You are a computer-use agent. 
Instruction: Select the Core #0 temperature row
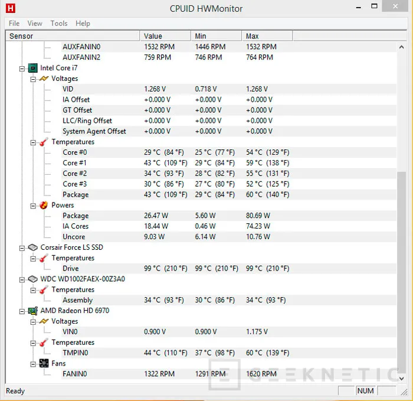tap(229, 152)
